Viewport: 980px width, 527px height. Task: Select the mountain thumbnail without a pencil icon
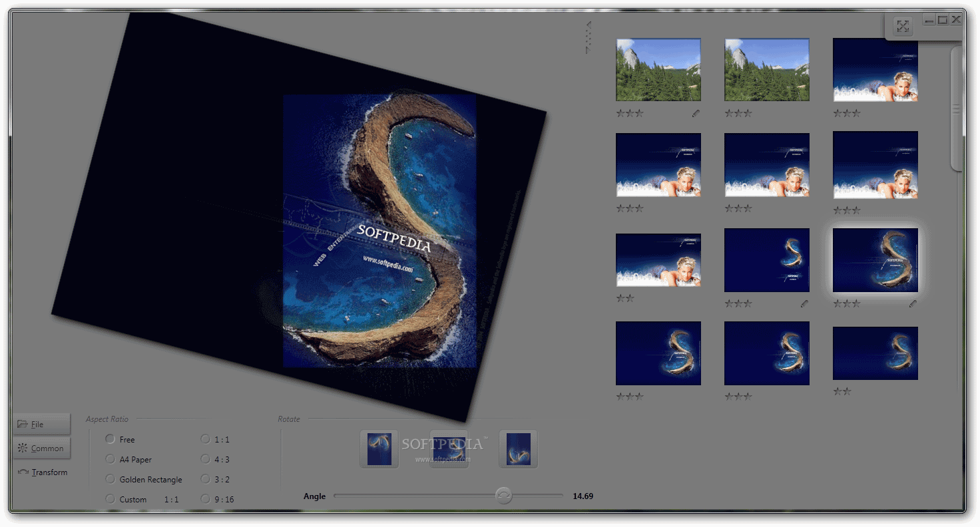[767, 70]
